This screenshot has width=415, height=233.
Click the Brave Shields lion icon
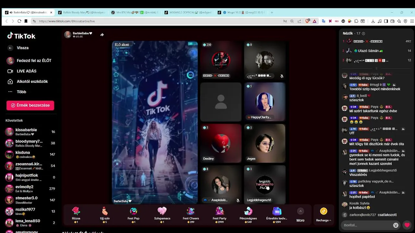pos(308,21)
